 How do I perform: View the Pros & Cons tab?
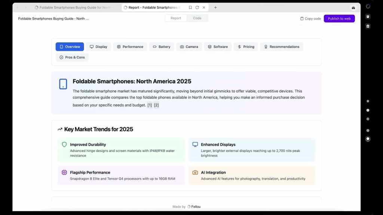72,57
